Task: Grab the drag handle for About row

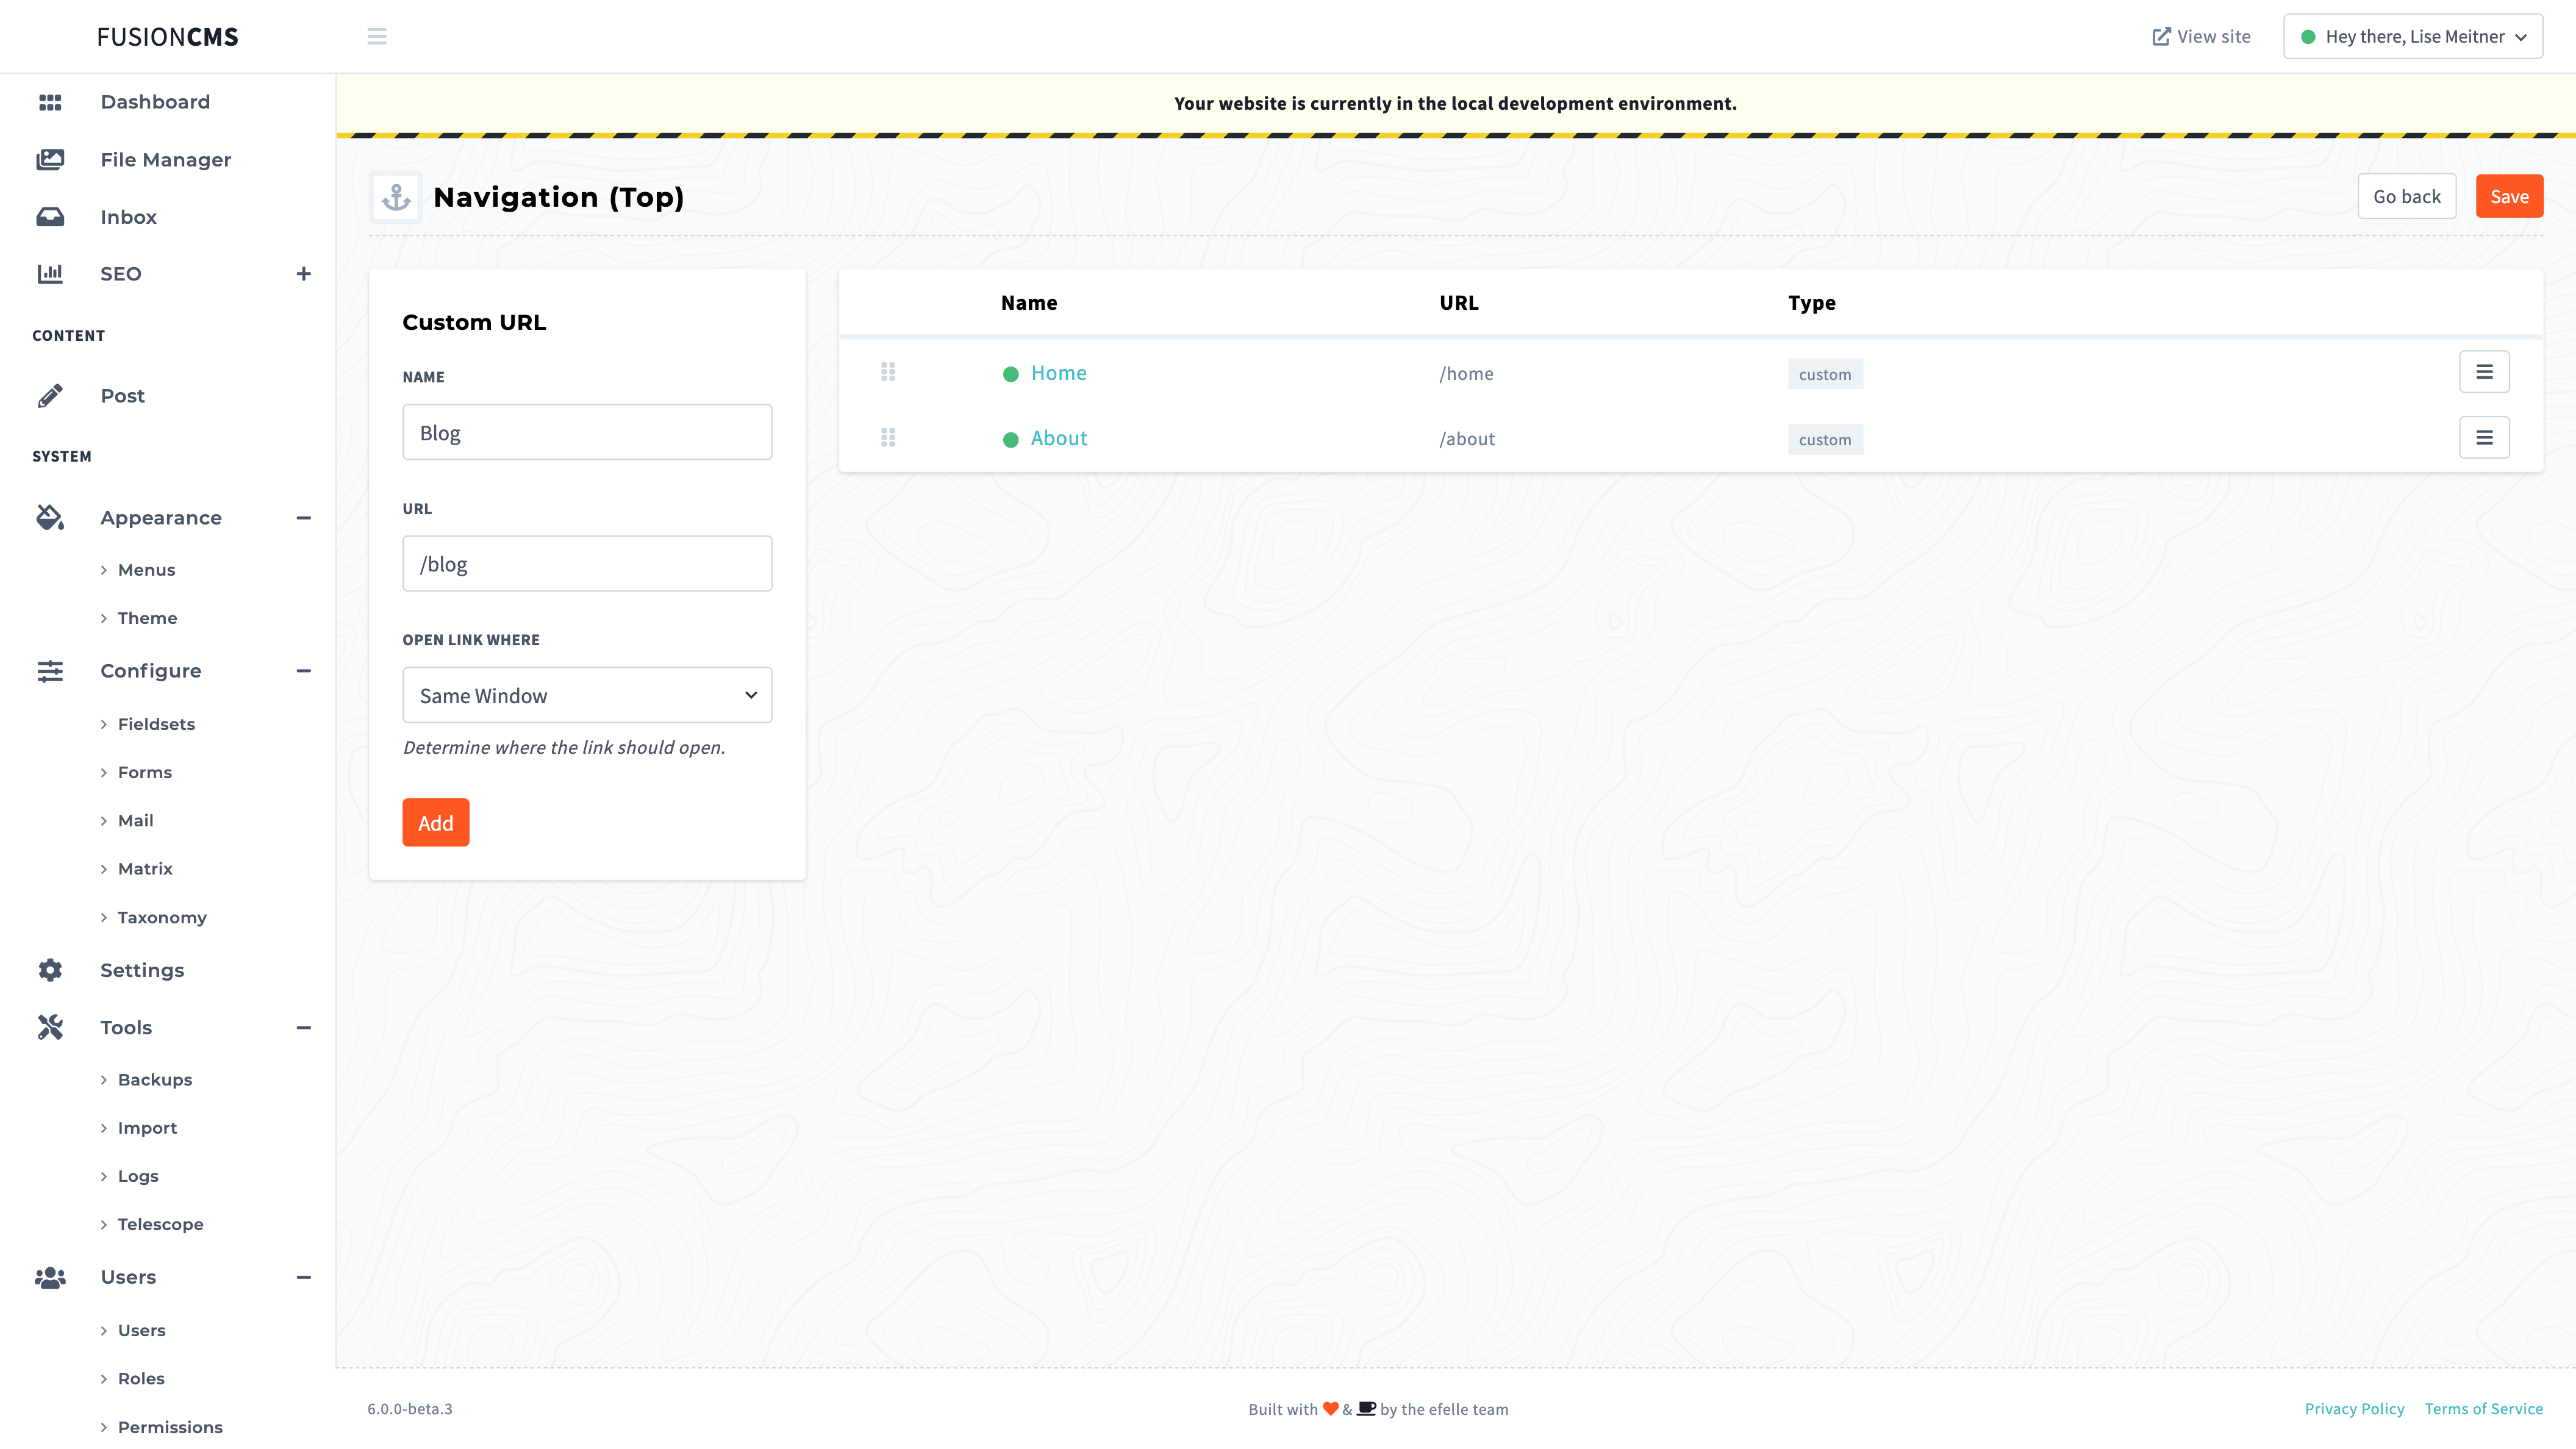Action: 888,438
